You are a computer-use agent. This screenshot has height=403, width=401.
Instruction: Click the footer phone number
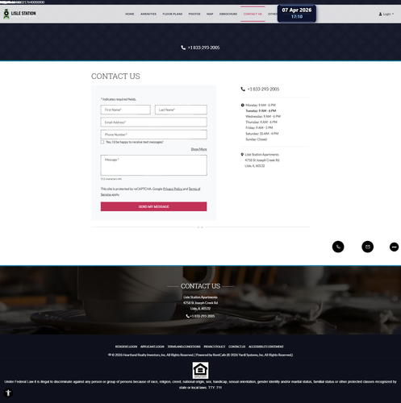[x=203, y=316]
